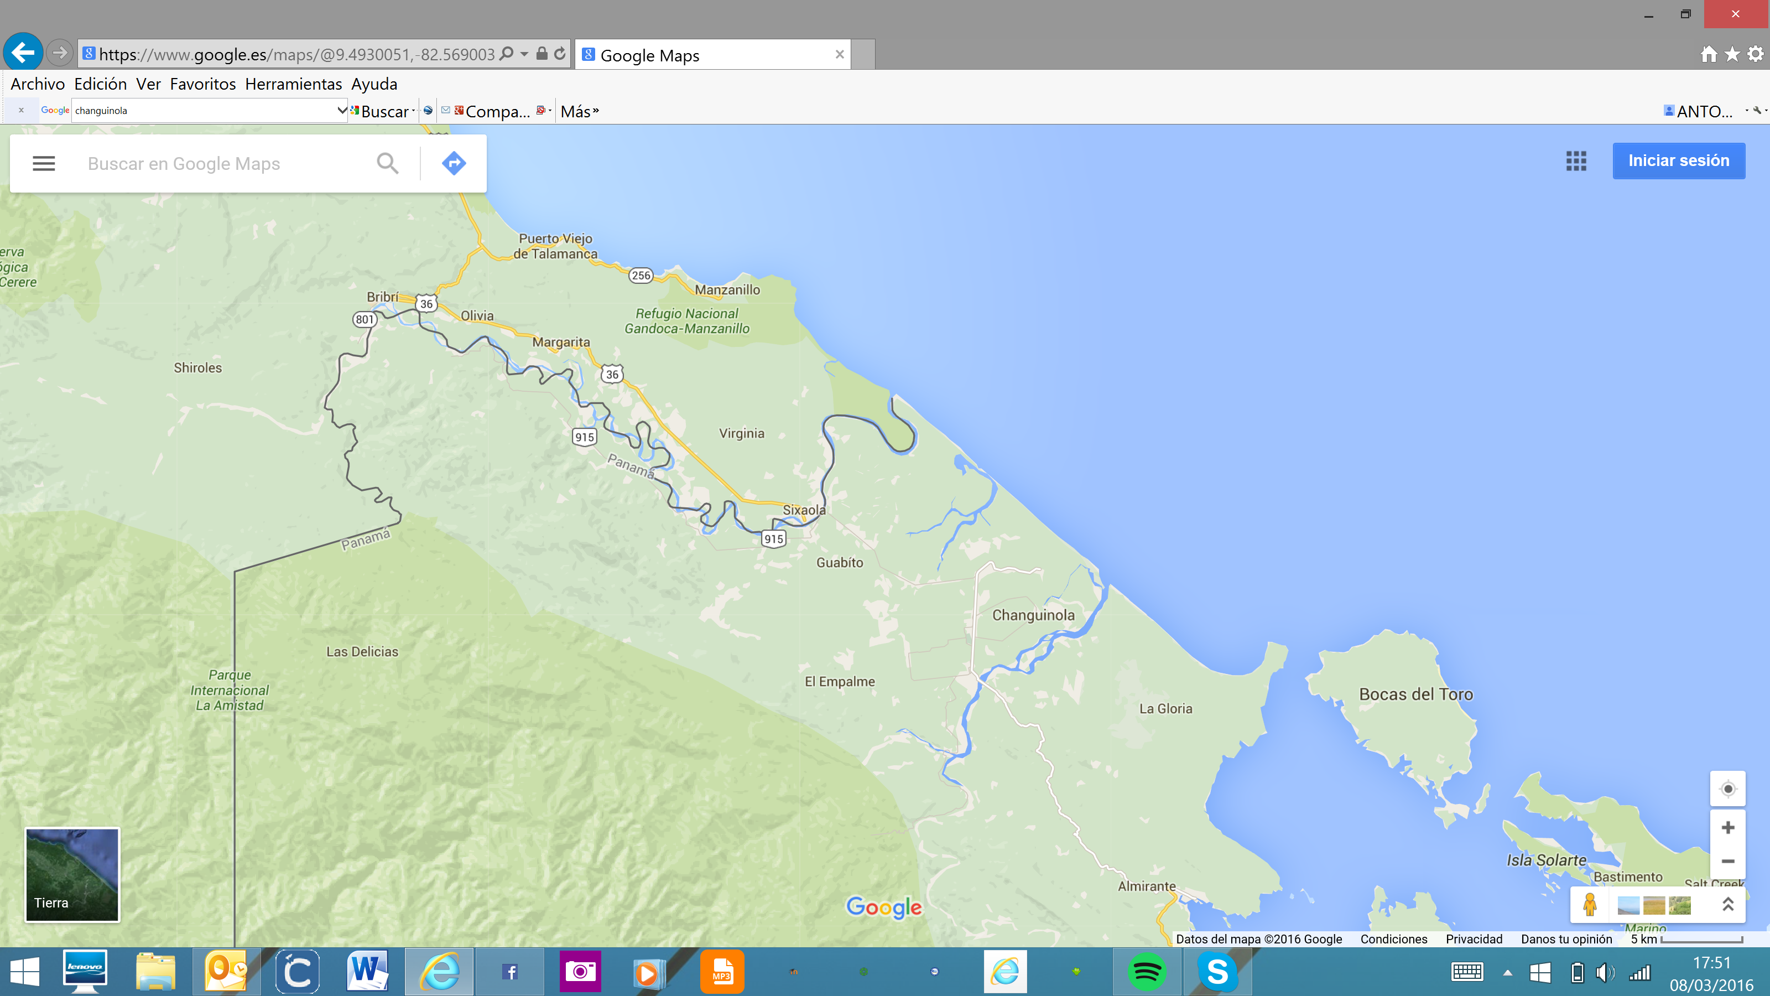Toggle the 5 km scale bar units
Viewport: 1770px width, 996px height.
point(1687,939)
